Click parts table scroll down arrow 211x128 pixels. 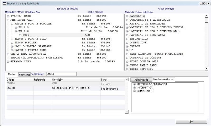(127, 112)
